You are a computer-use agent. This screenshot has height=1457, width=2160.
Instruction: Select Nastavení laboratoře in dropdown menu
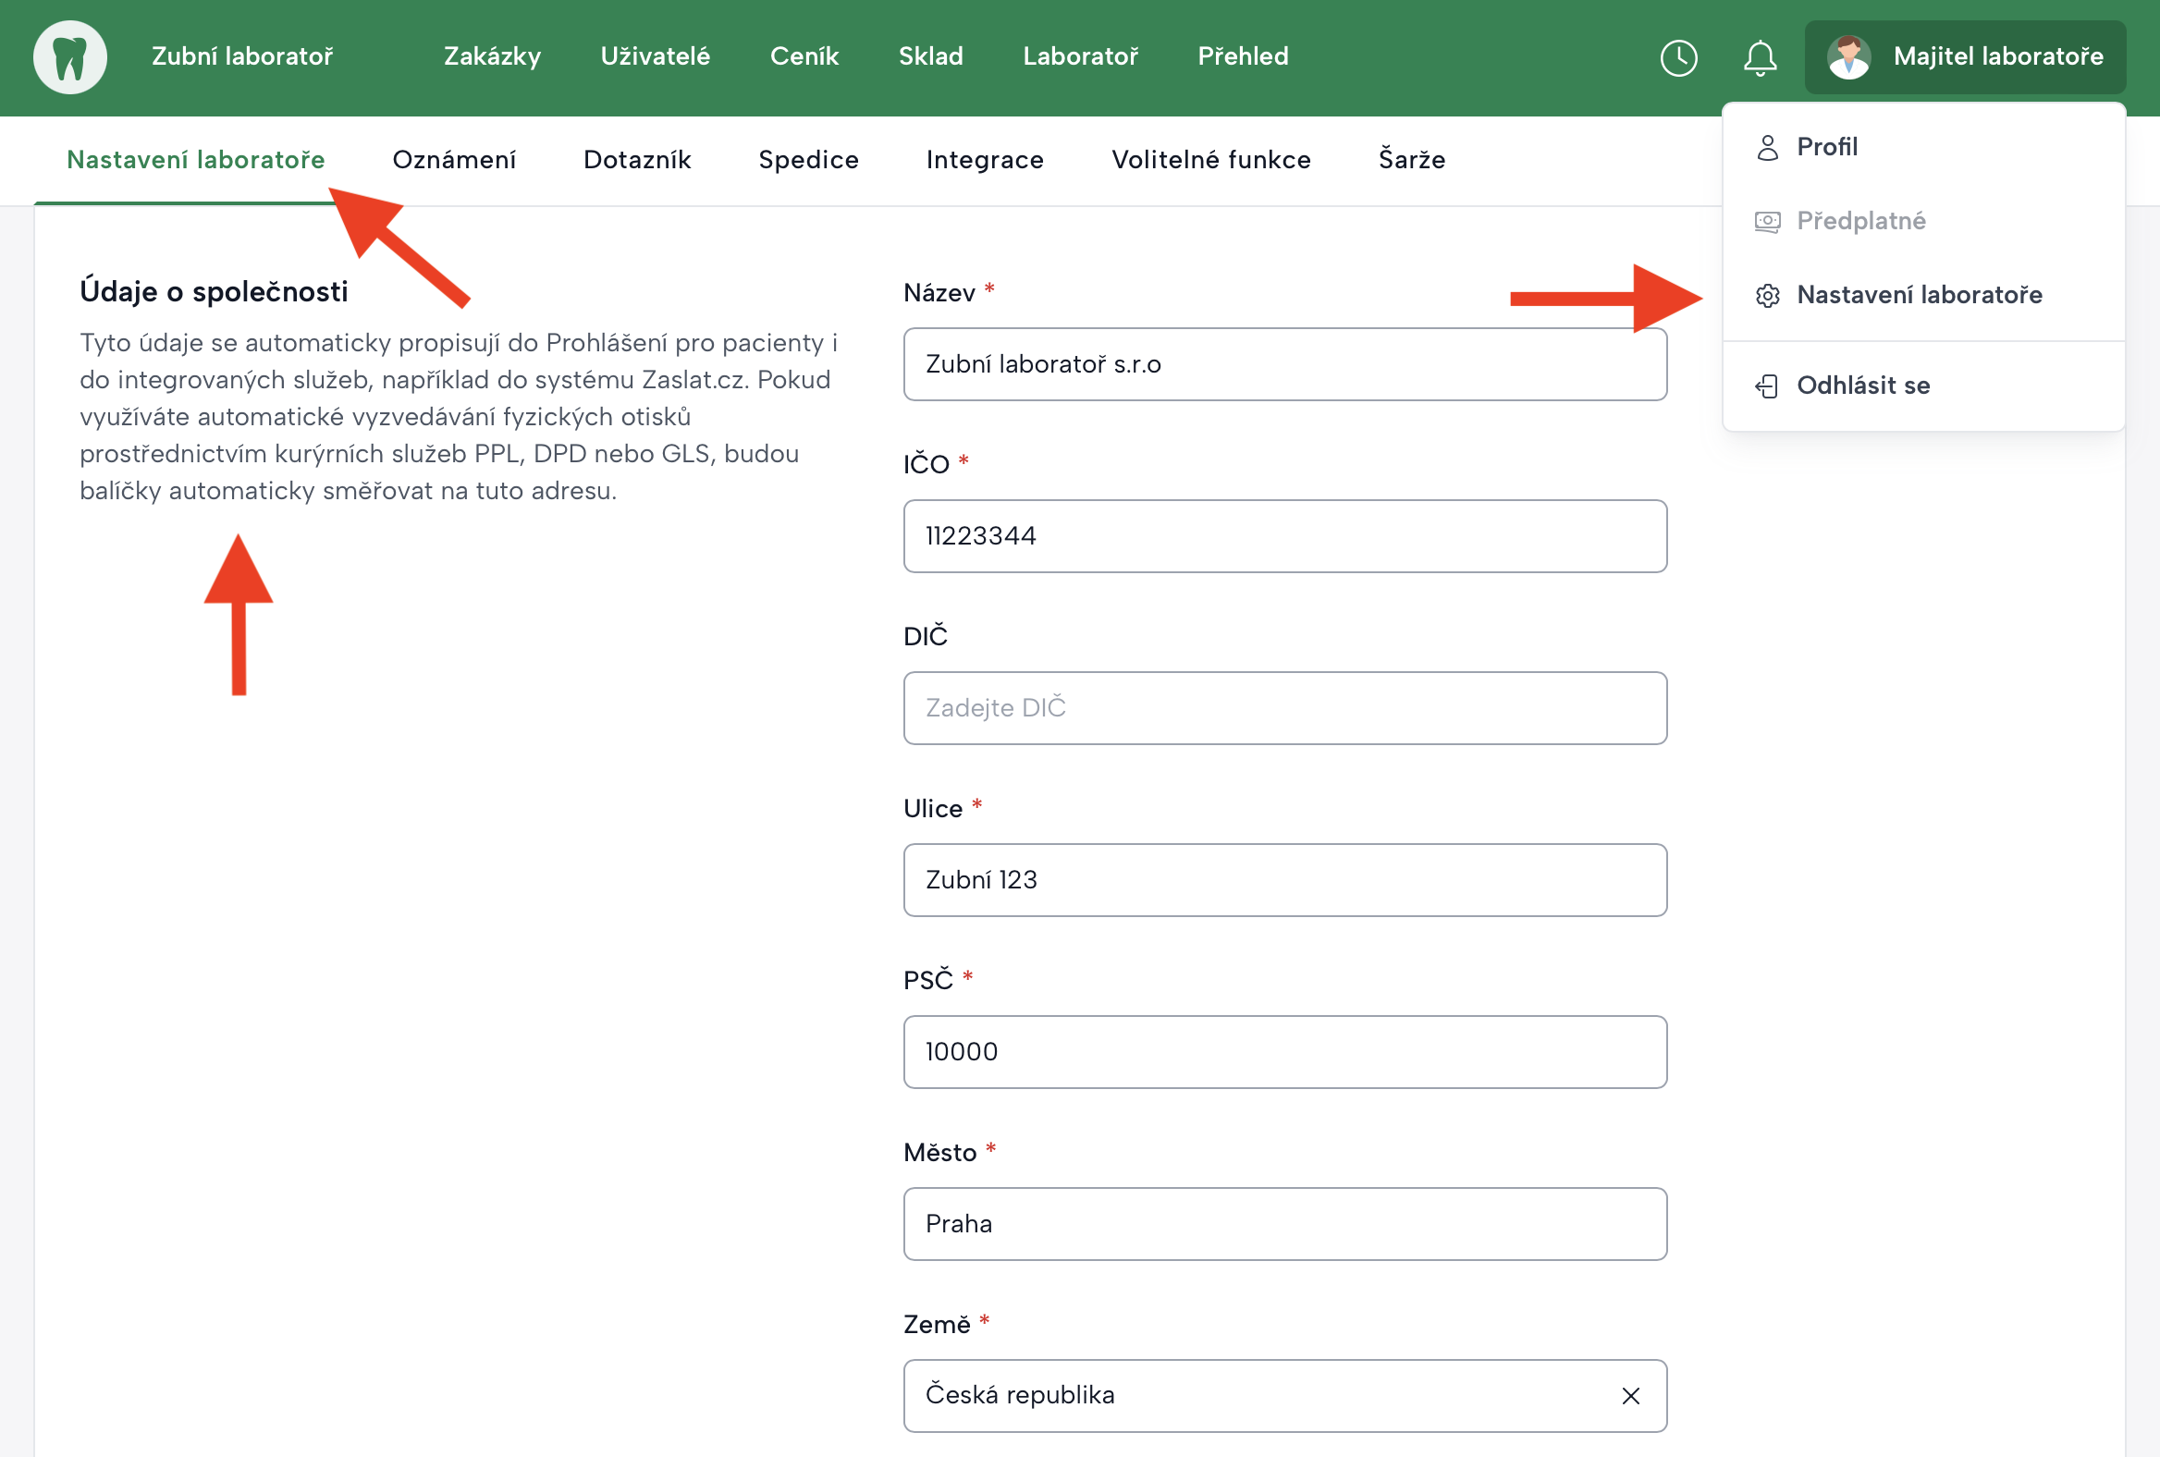[x=1919, y=296]
